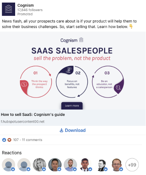Open the Cognism company name link

coord(25,5)
